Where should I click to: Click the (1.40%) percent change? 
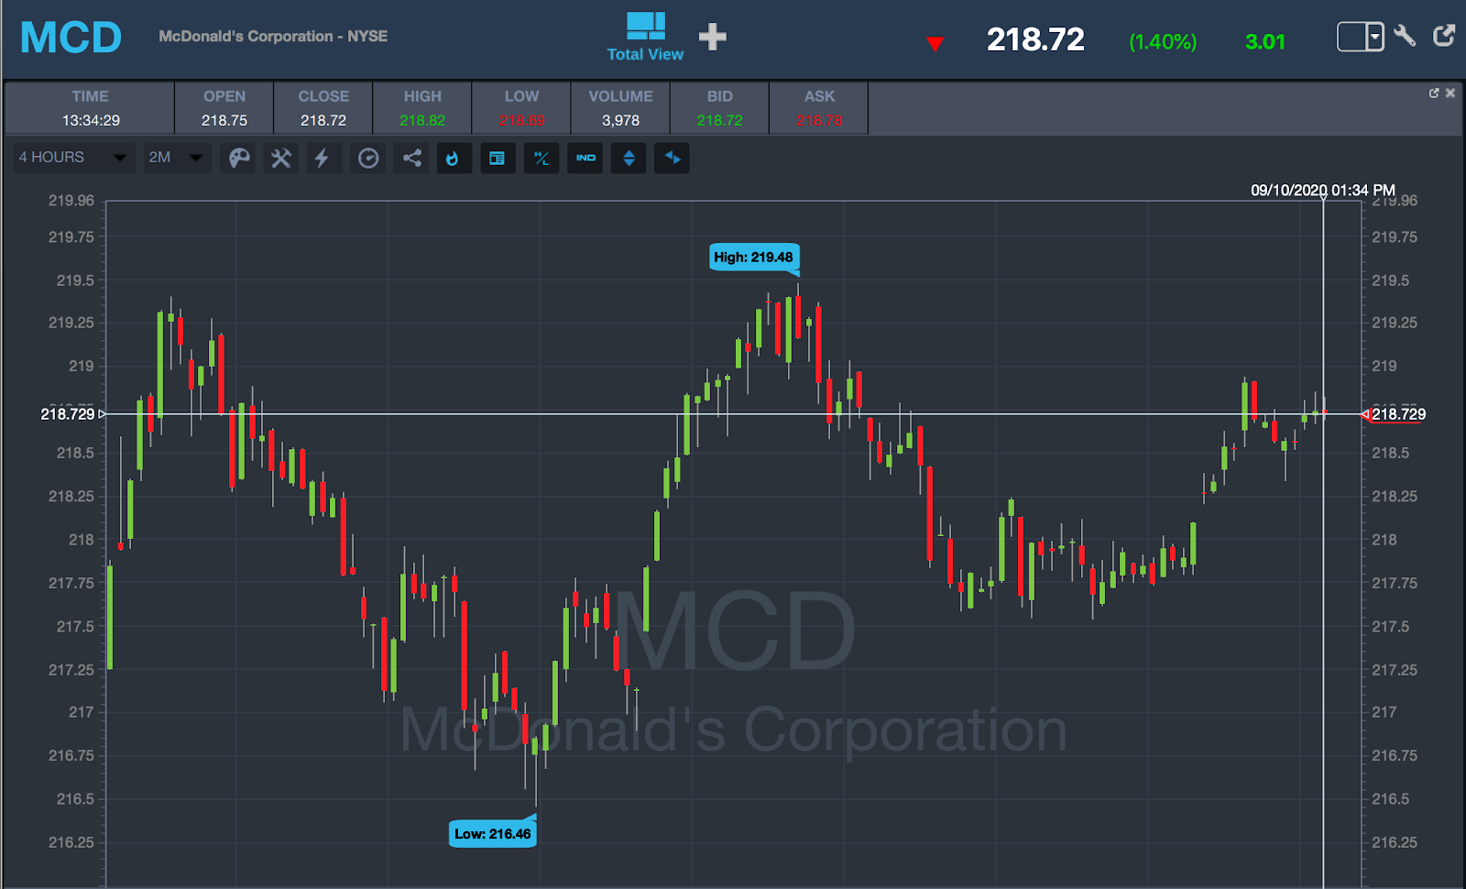coord(1163,41)
